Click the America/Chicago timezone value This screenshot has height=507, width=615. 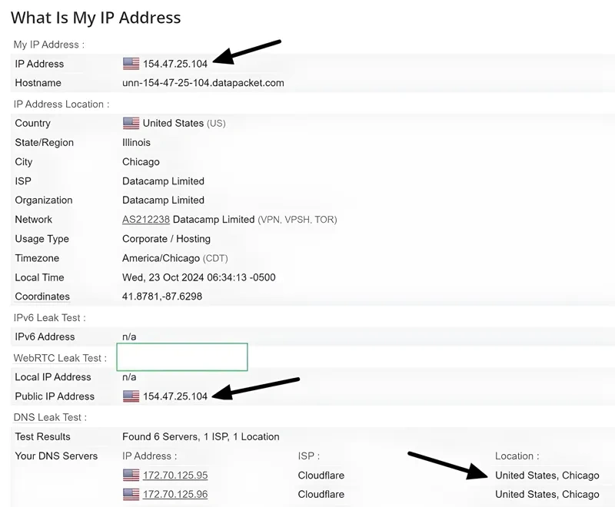(161, 258)
